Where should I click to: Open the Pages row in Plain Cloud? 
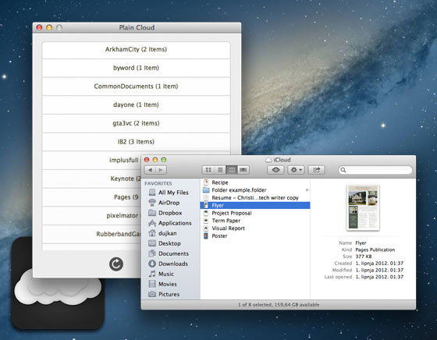[91, 197]
